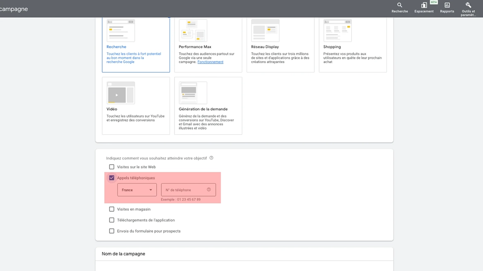Click the Nom de la campagne heading
The height and width of the screenshot is (271, 483).
pos(123,254)
